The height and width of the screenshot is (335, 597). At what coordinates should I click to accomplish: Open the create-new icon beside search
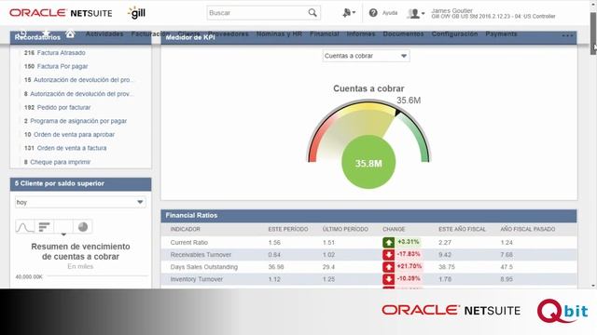pos(349,13)
